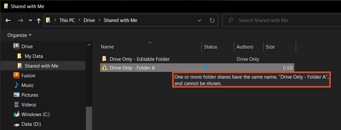Open the recent locations dropdown
Viewport: 341px width, 130px height.
[x=30, y=20]
